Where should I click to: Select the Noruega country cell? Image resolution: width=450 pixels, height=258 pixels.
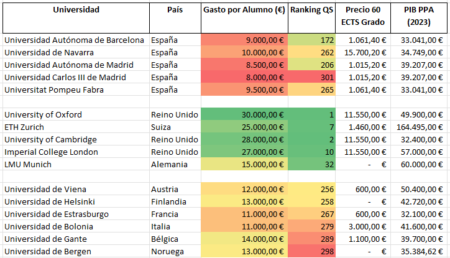(175, 251)
